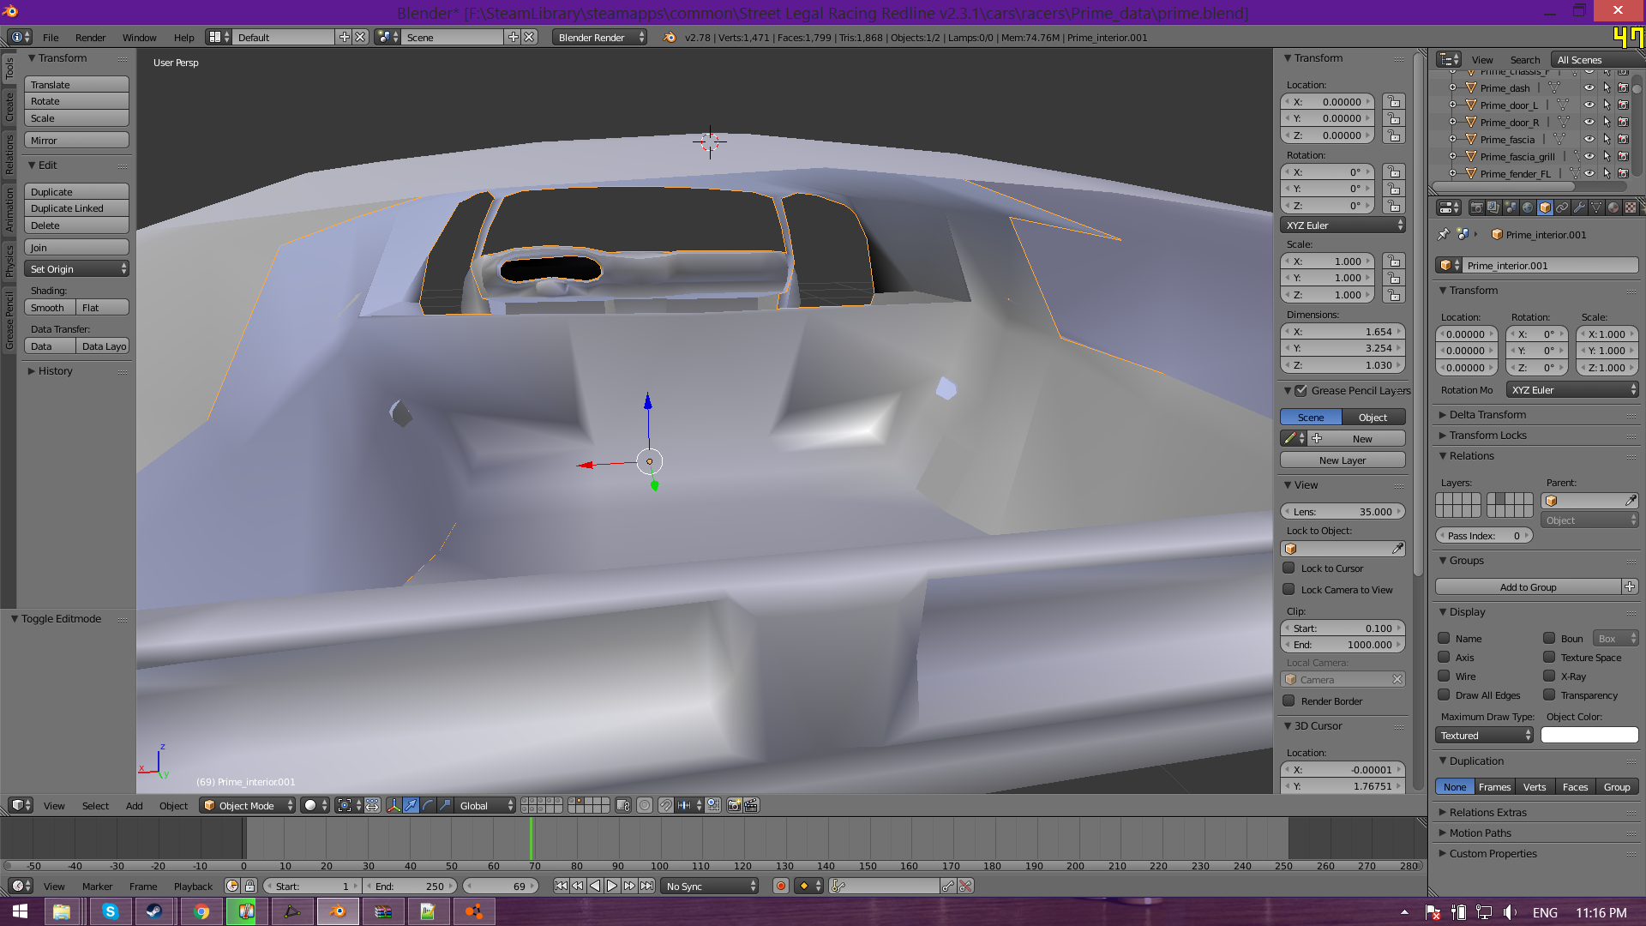
Task: Open the Render menu
Action: point(90,37)
